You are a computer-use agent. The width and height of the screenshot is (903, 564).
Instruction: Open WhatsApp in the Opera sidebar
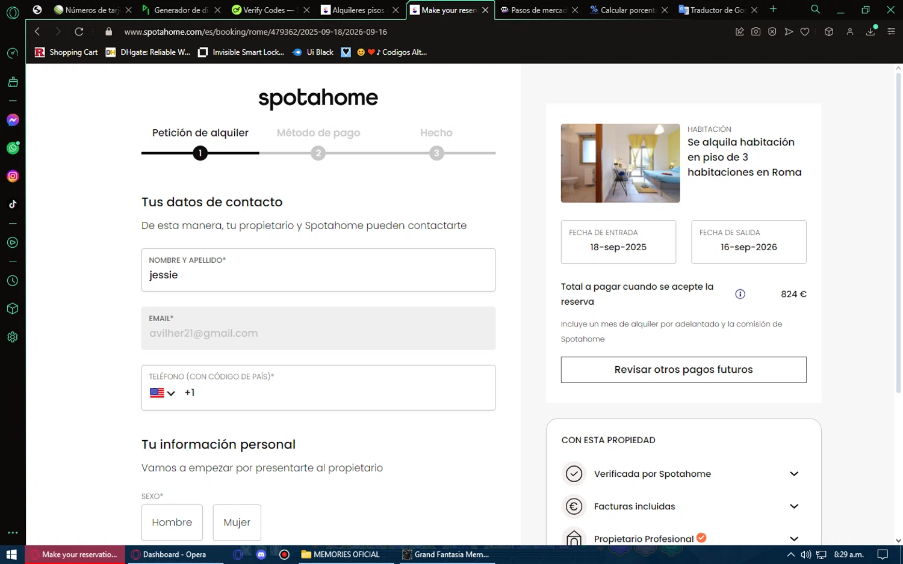(x=13, y=148)
